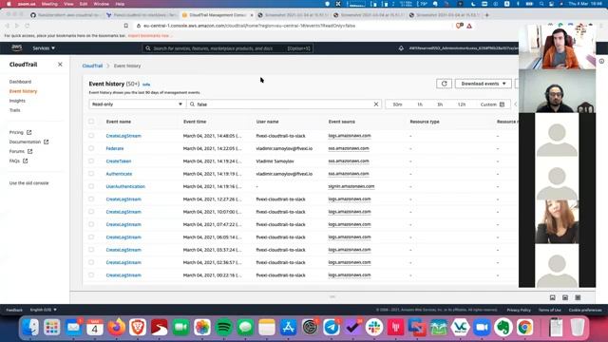Open Launchpad from the dock
The width and height of the screenshot is (608, 342).
click(x=52, y=328)
